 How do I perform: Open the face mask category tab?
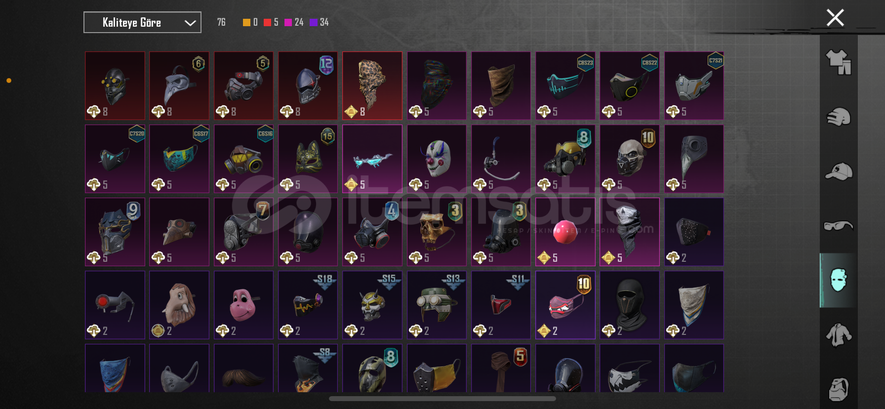pos(838,281)
